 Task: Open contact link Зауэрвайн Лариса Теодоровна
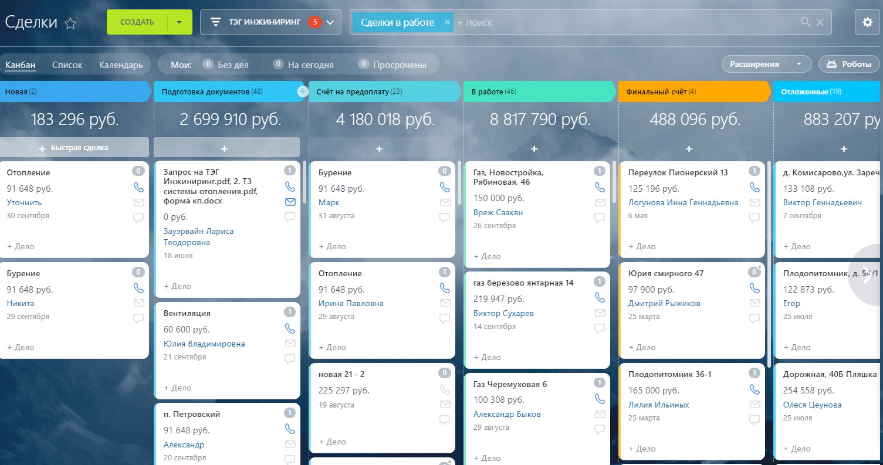pyautogui.click(x=199, y=237)
